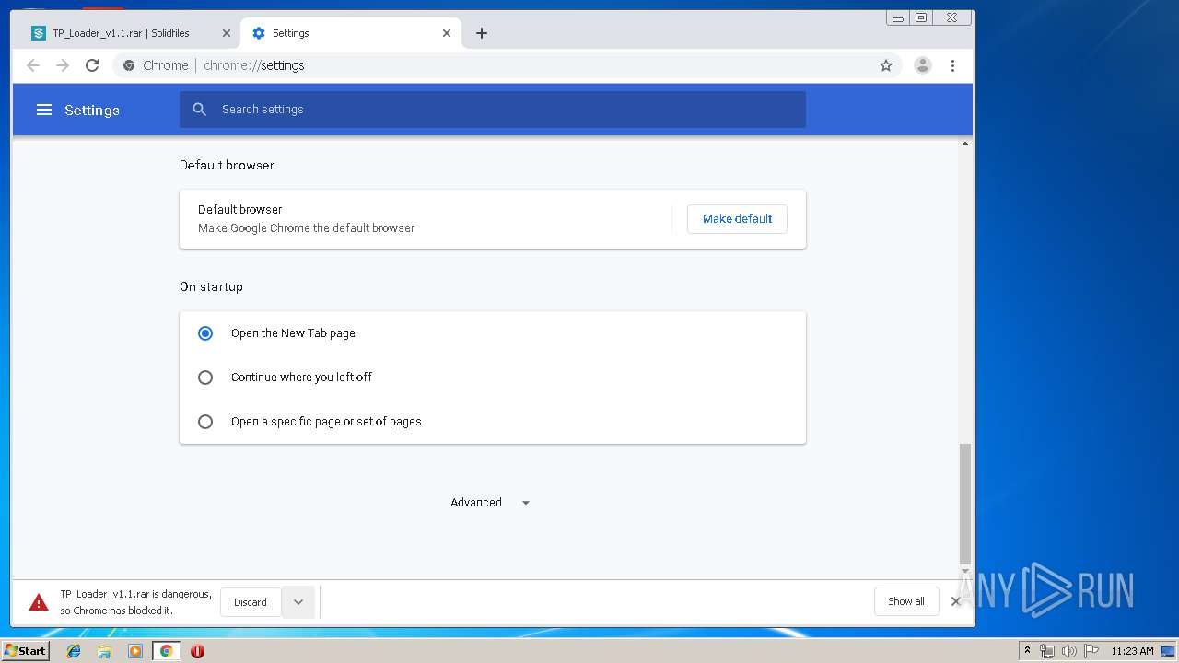Click the network tray icon

pyautogui.click(x=1047, y=651)
